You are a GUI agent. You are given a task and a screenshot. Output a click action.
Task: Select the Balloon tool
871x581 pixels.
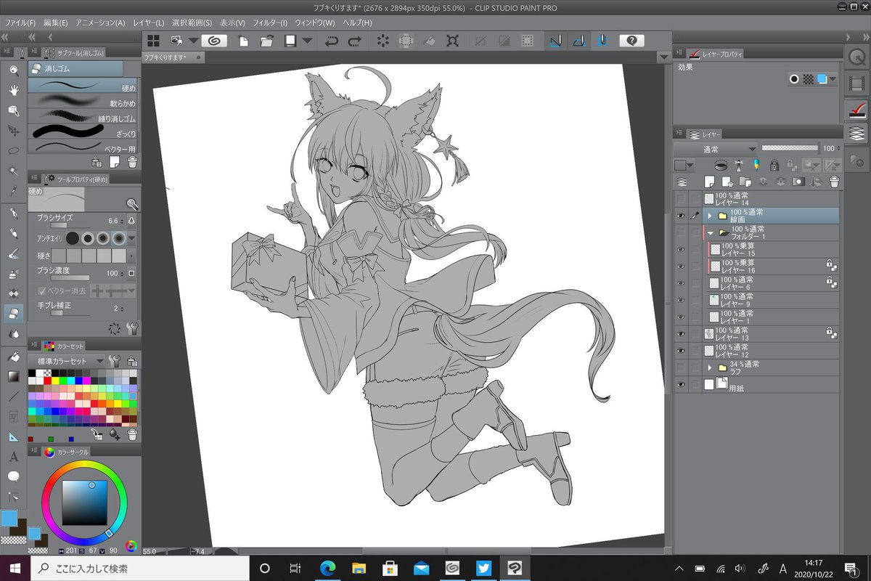(x=13, y=476)
